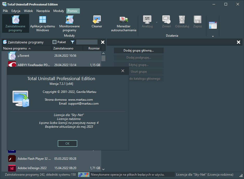Select Adobe InDesign 2022 size 1,71 GB
This screenshot has height=179, width=244.
pos(95,168)
